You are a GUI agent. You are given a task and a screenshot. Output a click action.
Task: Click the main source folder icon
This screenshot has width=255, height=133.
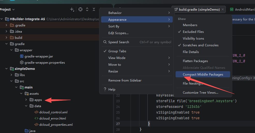pos(22,87)
